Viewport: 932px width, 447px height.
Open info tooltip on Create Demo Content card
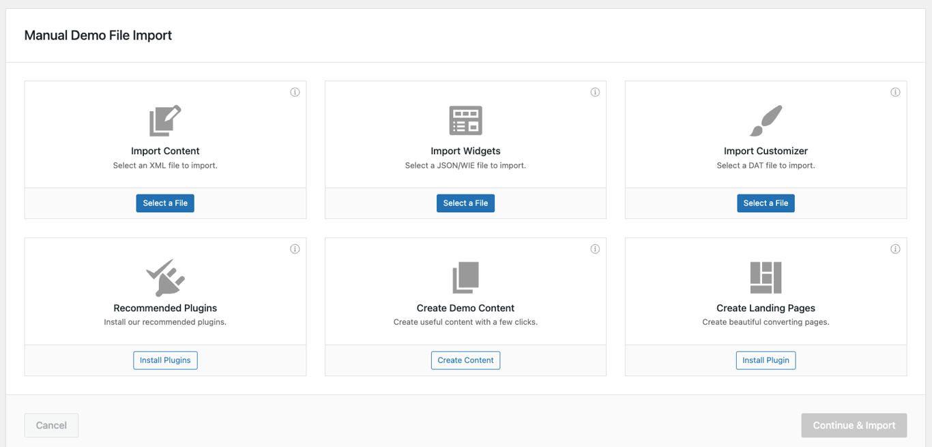tap(595, 249)
